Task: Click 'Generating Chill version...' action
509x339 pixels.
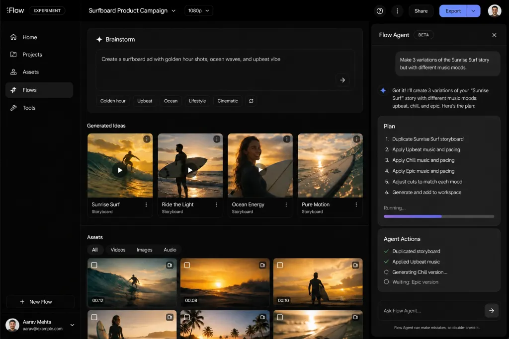Action: coord(420,272)
